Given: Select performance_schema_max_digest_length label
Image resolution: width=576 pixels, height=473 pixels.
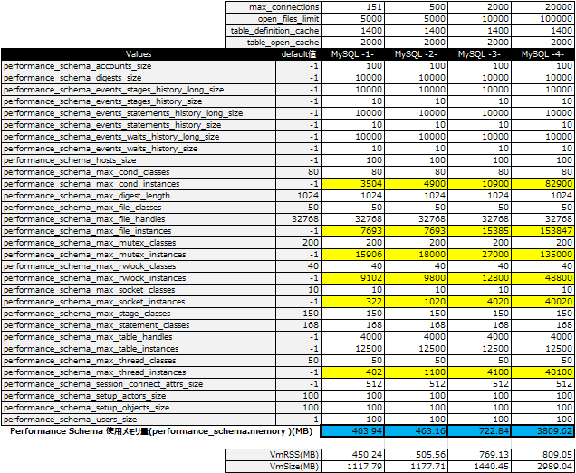Looking at the screenshot, I should 139,196.
